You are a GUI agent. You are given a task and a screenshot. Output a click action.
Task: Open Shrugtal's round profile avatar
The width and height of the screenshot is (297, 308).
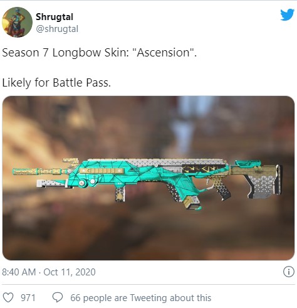pyautogui.click(x=18, y=22)
